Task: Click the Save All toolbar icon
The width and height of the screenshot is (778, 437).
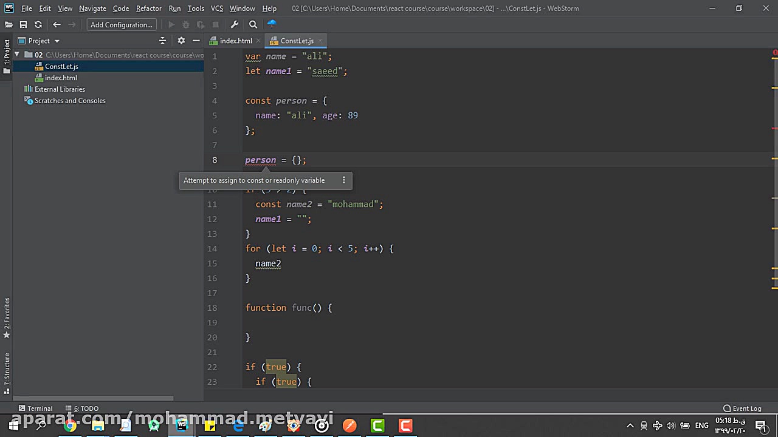Action: click(x=23, y=24)
